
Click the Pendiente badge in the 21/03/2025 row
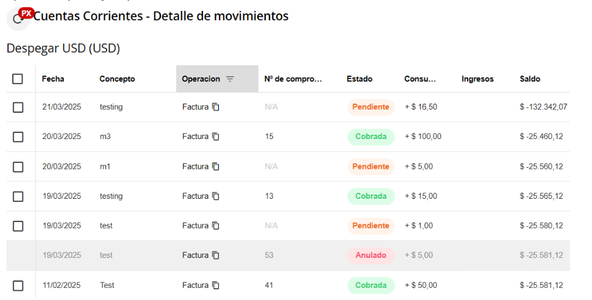[x=371, y=107]
